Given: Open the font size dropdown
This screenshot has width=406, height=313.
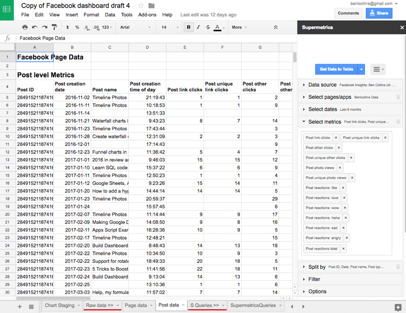Looking at the screenshot, I should tap(170, 27).
